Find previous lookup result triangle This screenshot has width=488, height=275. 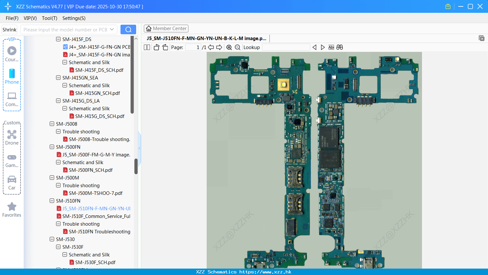[314, 47]
